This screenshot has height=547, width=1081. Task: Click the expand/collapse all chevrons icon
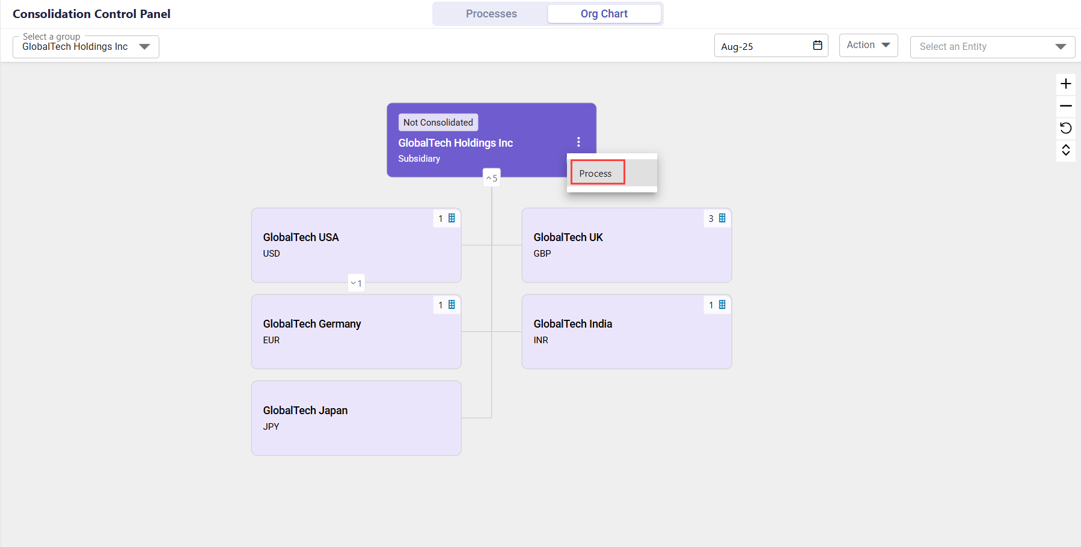point(1065,150)
